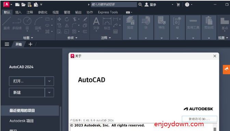Click the shopping cart icon
230x131 pixels.
(178, 5)
